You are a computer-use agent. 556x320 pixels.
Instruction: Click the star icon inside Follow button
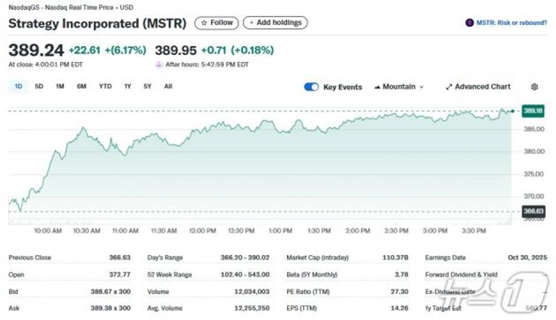[204, 22]
